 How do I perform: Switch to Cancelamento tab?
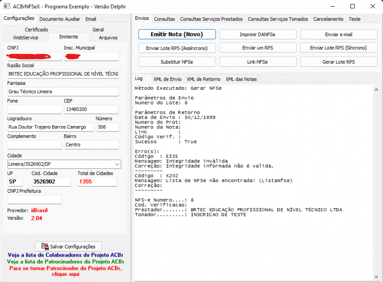(x=328, y=19)
